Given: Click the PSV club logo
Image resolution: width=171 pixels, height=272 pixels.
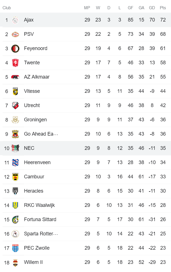Looking at the screenshot, I should (15, 34).
